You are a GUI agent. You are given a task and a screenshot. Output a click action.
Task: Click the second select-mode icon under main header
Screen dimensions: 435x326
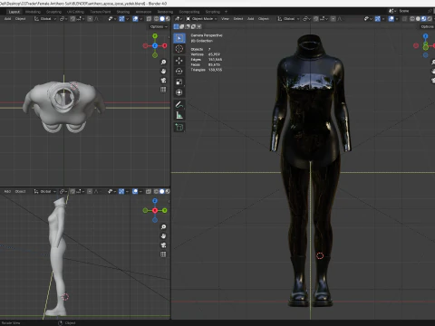click(x=182, y=26)
